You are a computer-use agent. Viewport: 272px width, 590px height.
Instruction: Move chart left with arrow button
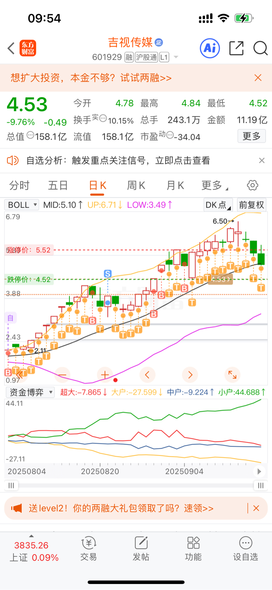pos(147,375)
